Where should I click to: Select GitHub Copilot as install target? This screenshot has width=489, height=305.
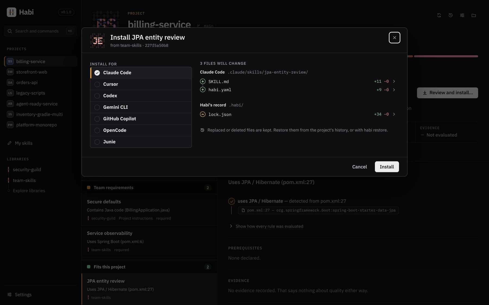(x=141, y=119)
